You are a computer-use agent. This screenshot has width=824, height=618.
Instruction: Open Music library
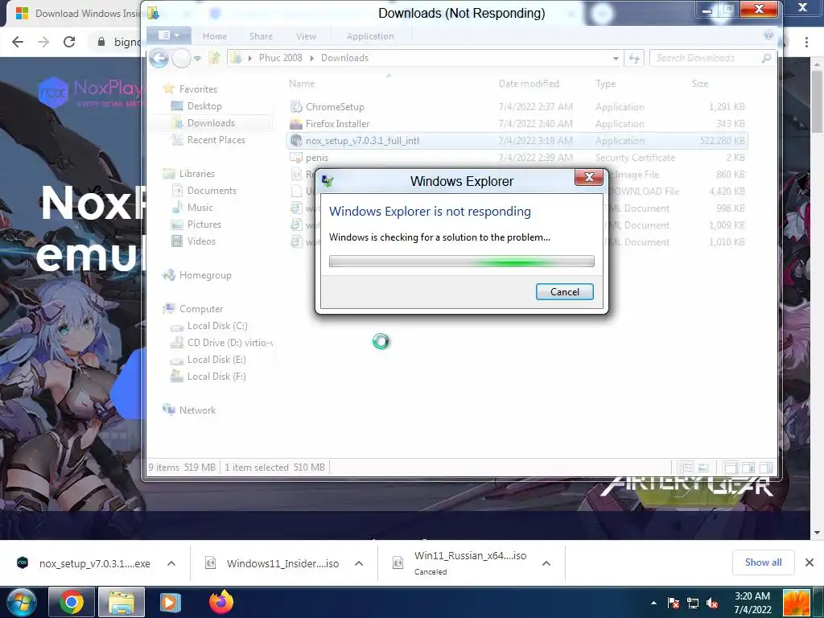click(x=200, y=207)
